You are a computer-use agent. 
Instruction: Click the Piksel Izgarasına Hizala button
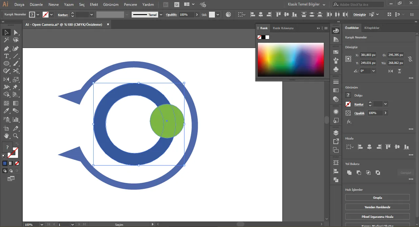[x=377, y=217]
